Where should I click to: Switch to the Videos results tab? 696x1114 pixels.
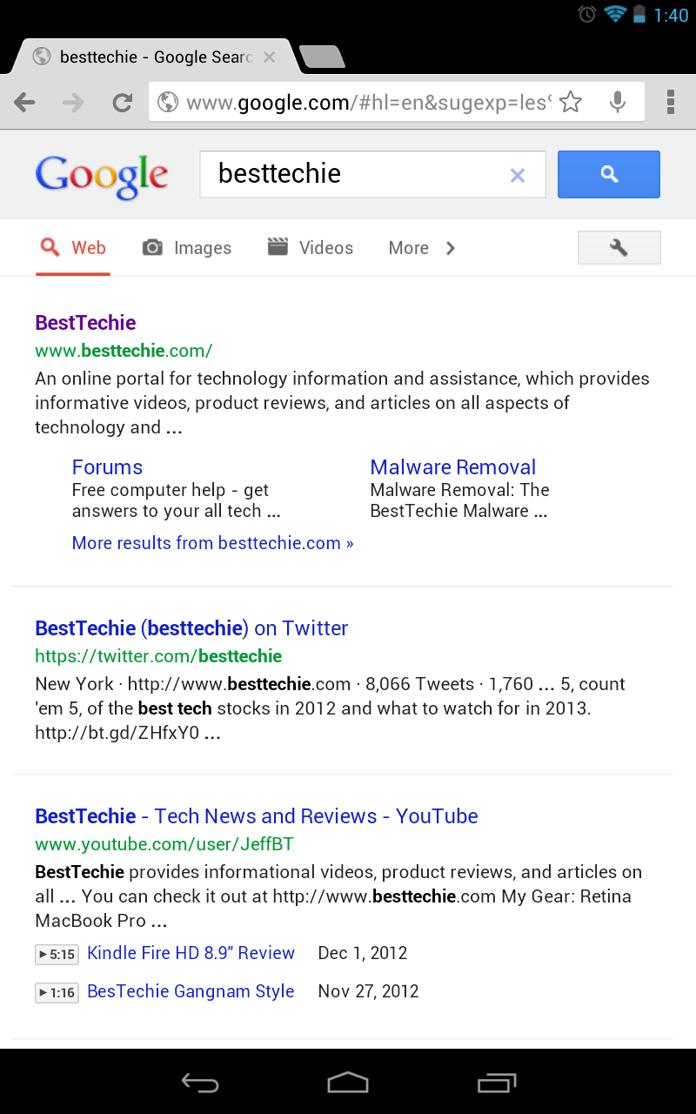pos(311,248)
